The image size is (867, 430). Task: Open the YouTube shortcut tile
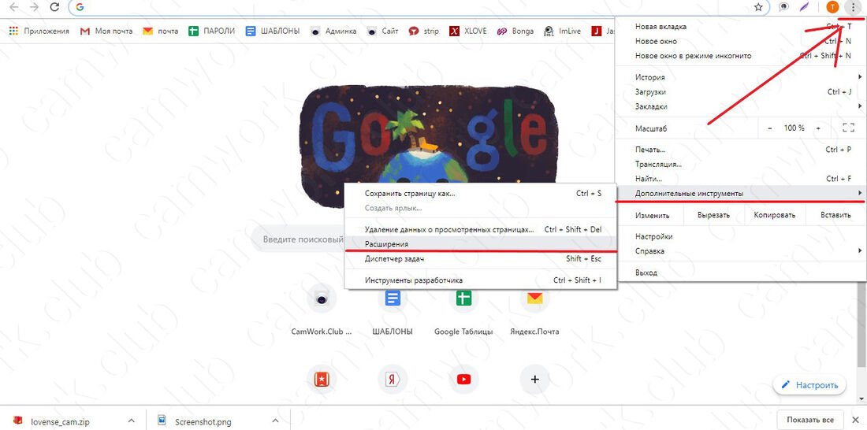[x=463, y=379]
